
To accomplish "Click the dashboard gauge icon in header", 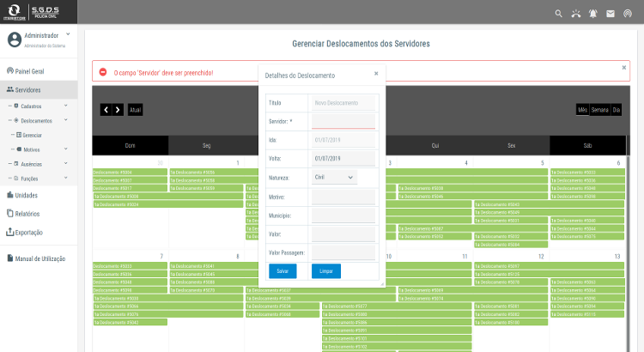I will coord(628,14).
